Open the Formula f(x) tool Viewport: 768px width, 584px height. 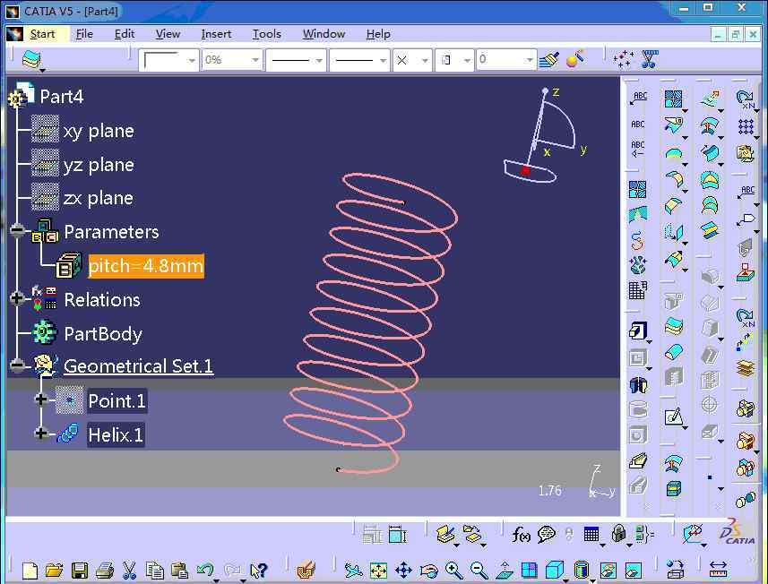521,534
